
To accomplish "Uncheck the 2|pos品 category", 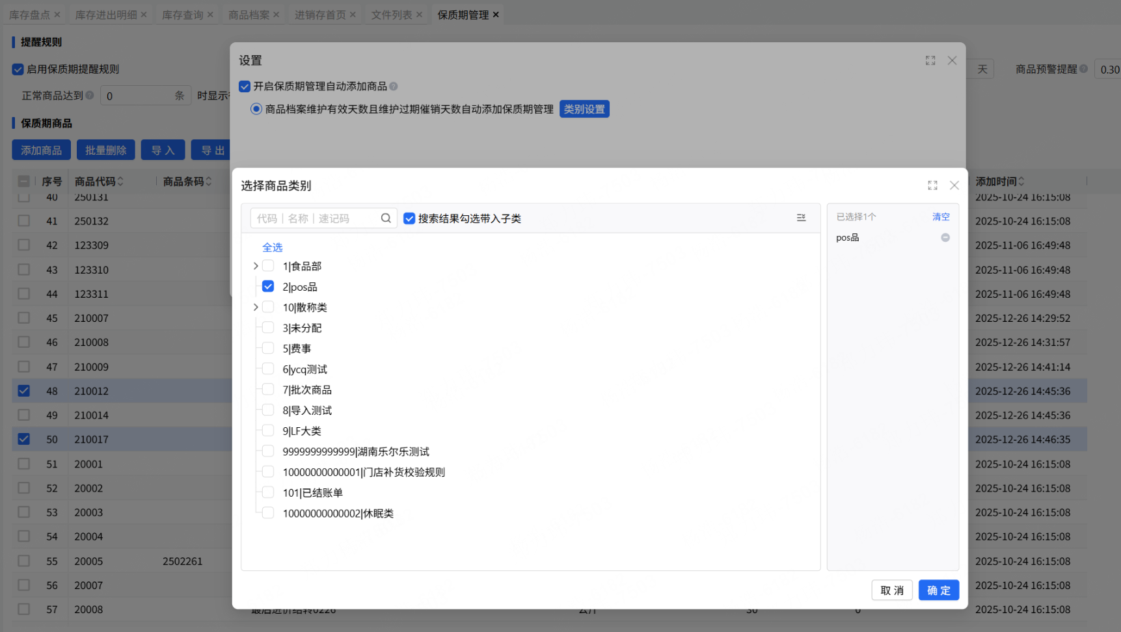I will tap(268, 286).
